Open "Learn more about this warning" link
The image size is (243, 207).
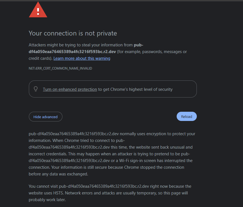(82, 58)
